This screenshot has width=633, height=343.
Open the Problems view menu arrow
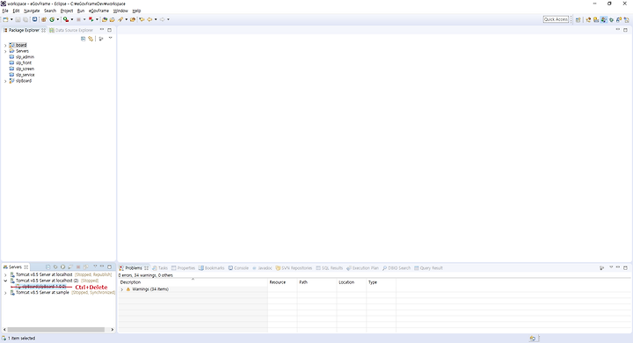[611, 267]
